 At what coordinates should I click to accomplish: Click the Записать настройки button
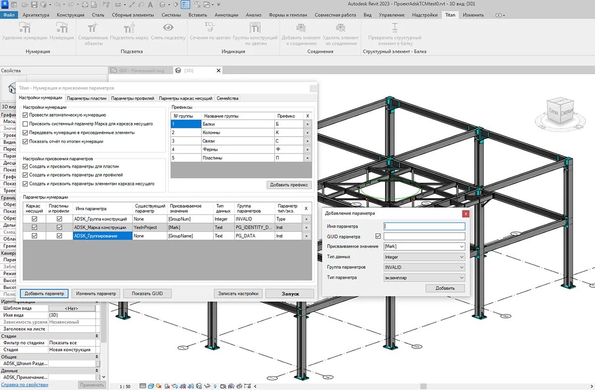tap(238, 293)
